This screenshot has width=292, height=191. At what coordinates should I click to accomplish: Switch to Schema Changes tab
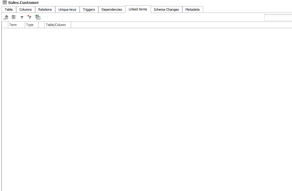coord(166,9)
